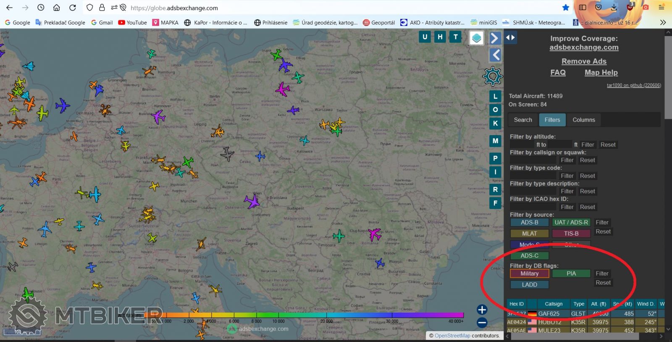Image resolution: width=672 pixels, height=342 pixels.
Task: Click the Remove Ads link
Action: [584, 61]
